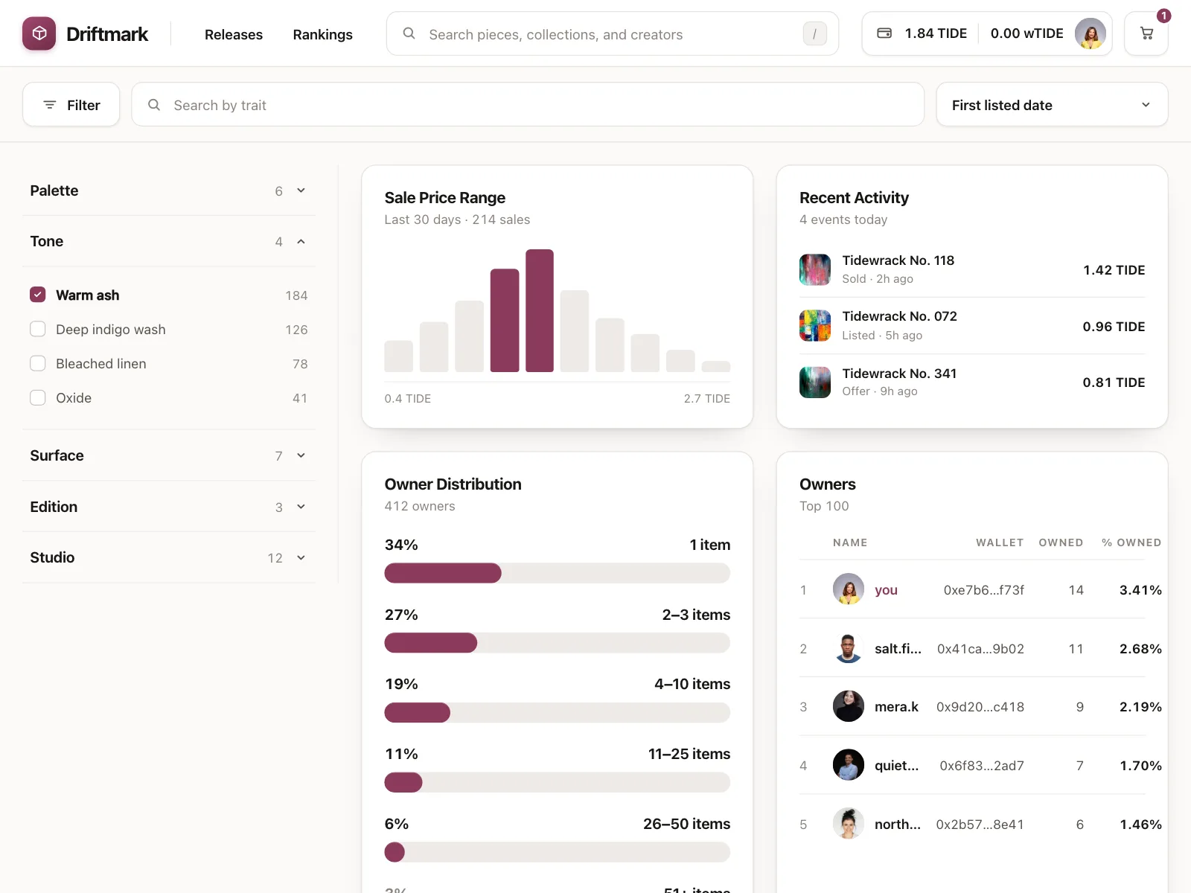This screenshot has height=893, width=1191.
Task: Focus the Search by trait field
Action: 528,105
